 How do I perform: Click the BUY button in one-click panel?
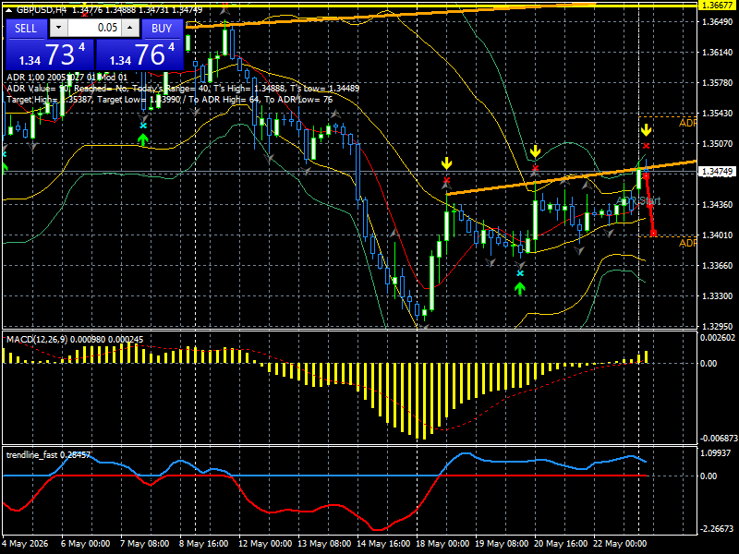162,29
